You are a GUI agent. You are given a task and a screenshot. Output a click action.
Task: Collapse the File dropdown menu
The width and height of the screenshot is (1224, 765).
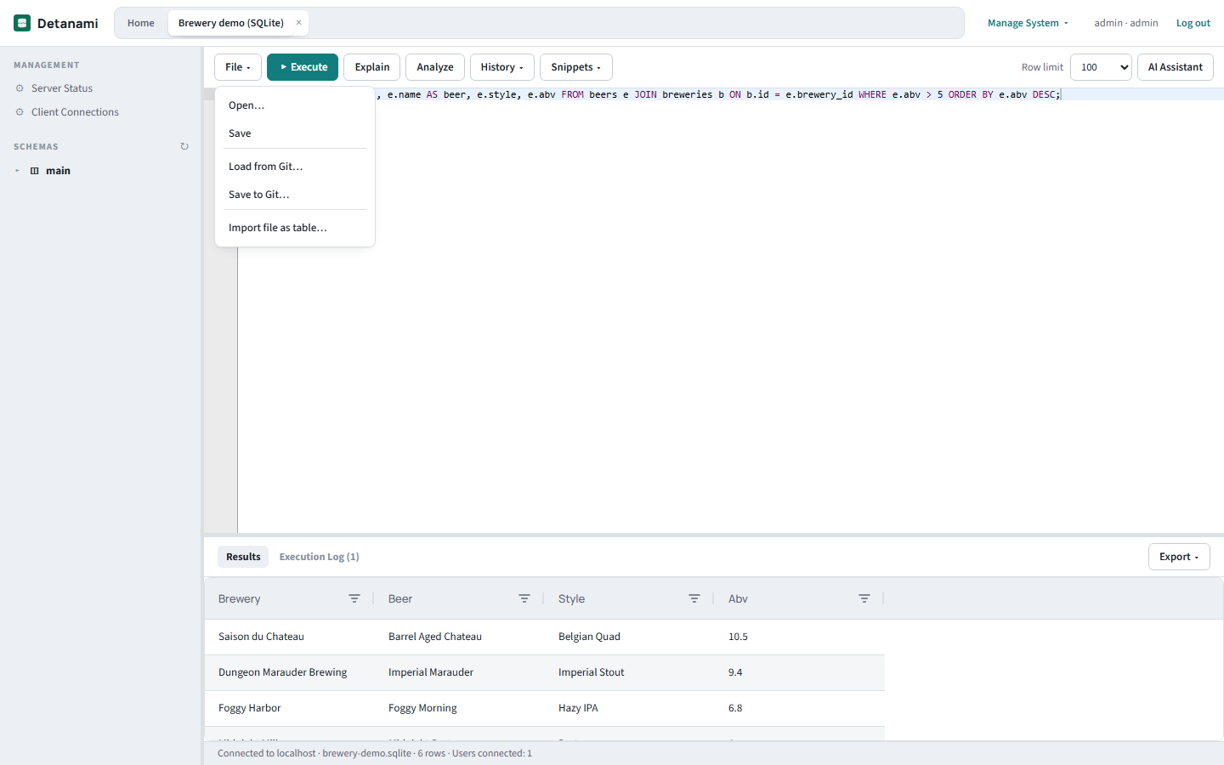click(x=238, y=67)
